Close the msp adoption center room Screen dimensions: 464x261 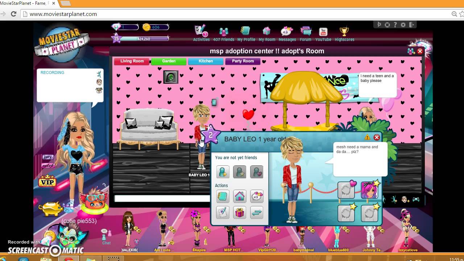pos(420,51)
